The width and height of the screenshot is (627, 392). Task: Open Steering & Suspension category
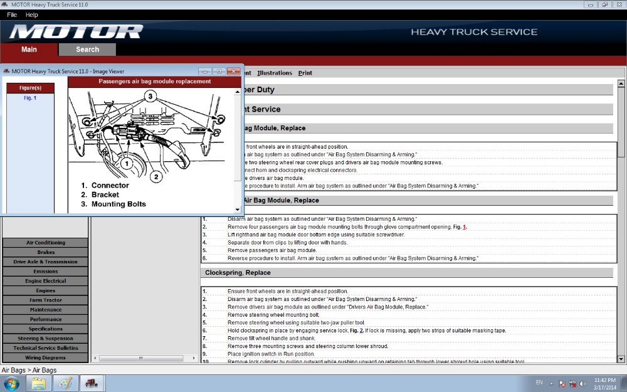(x=46, y=339)
